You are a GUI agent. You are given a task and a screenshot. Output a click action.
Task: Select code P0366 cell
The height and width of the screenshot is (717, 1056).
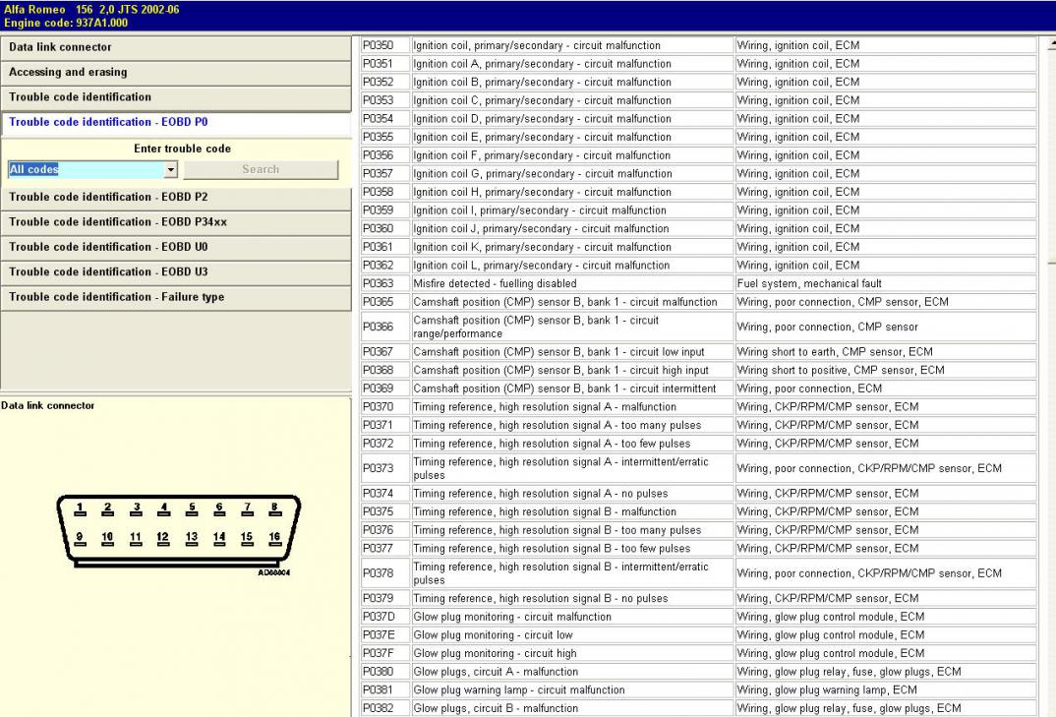tap(385, 327)
